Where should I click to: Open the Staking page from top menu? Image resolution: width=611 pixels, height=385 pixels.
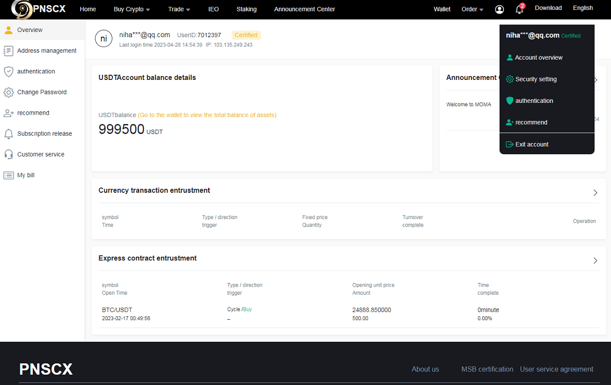246,9
